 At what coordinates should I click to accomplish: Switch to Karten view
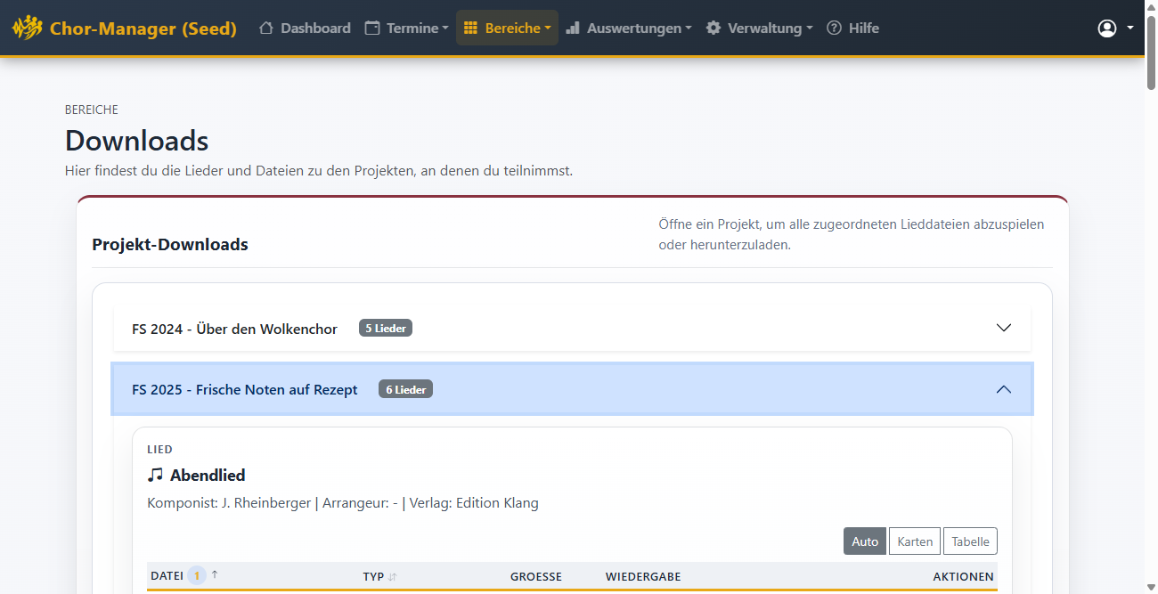coord(915,541)
